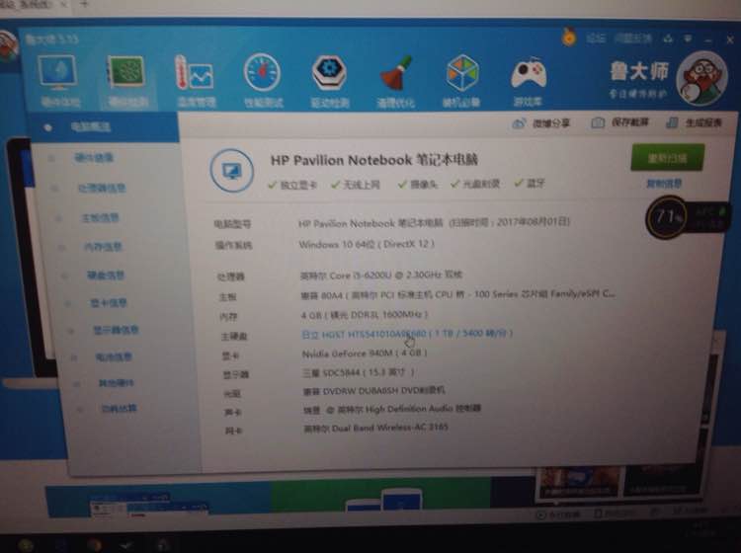Screen dimensions: 741x553
Task: Open 处理器信息 in the sidebar
Action: pos(102,188)
